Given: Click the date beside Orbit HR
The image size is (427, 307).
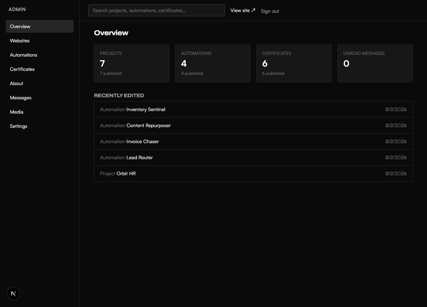Looking at the screenshot, I should coord(396,173).
